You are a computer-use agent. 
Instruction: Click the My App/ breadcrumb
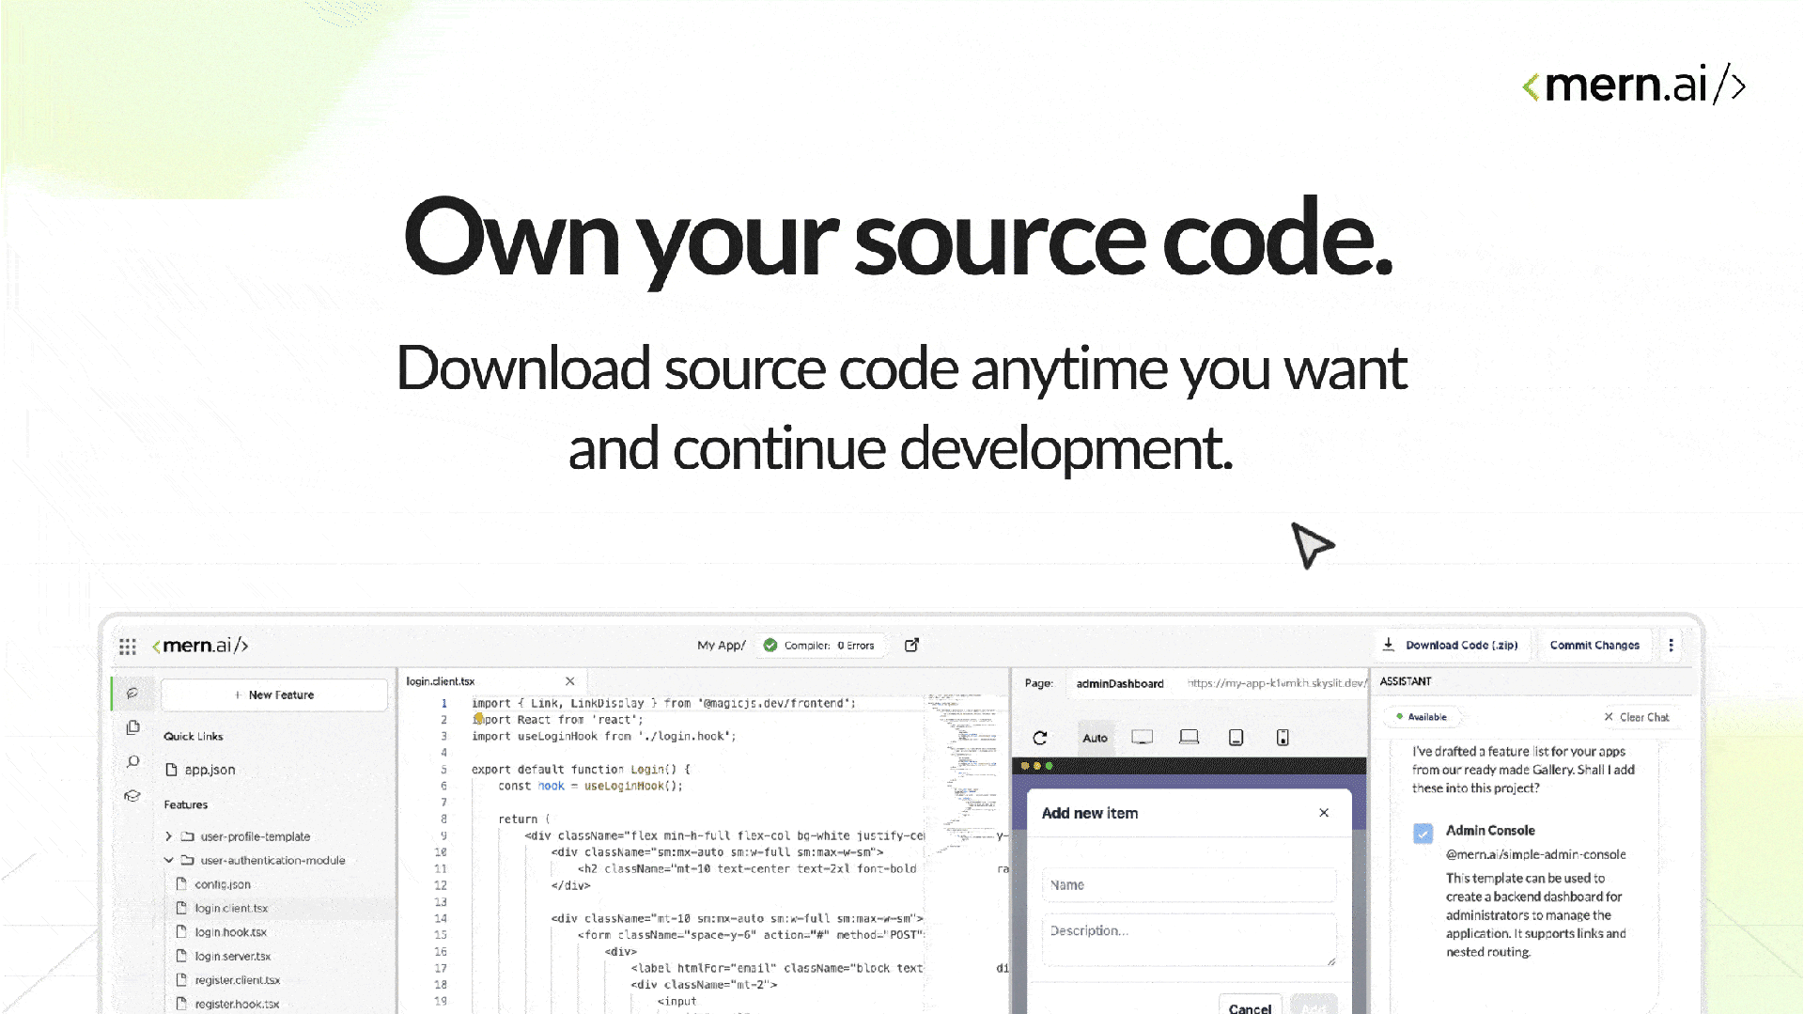tap(722, 645)
